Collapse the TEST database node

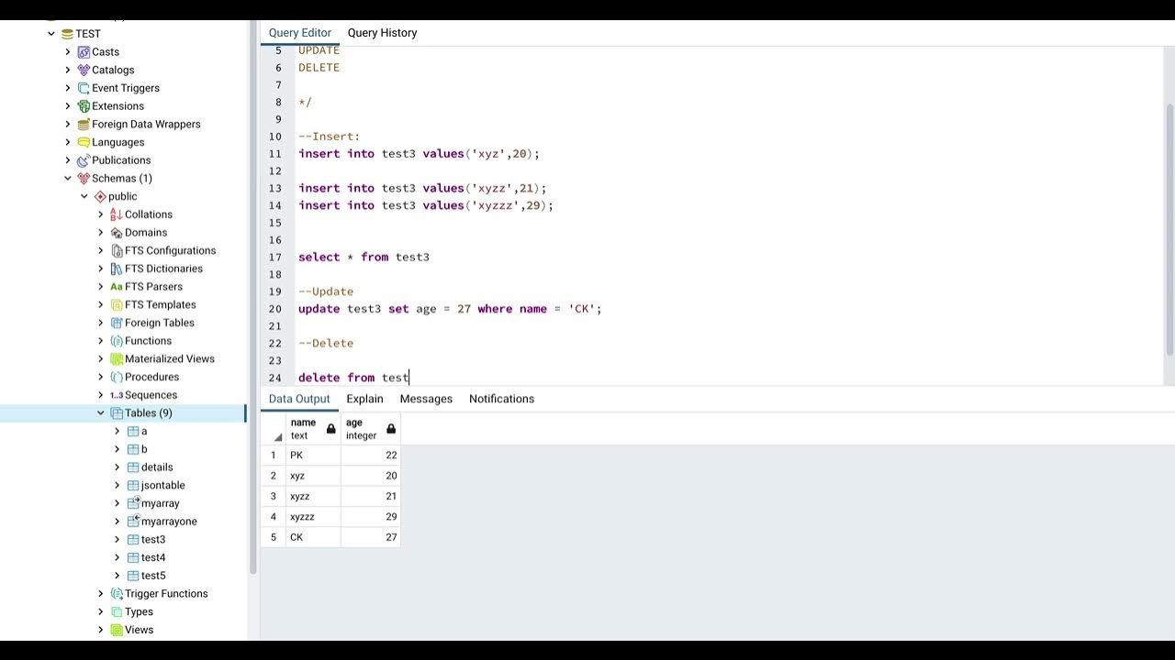[x=51, y=34]
